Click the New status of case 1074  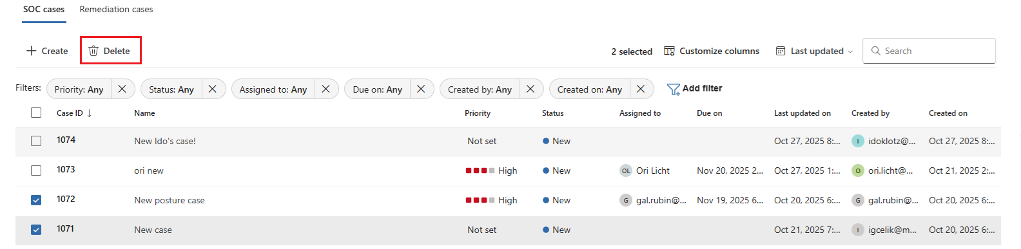point(556,141)
